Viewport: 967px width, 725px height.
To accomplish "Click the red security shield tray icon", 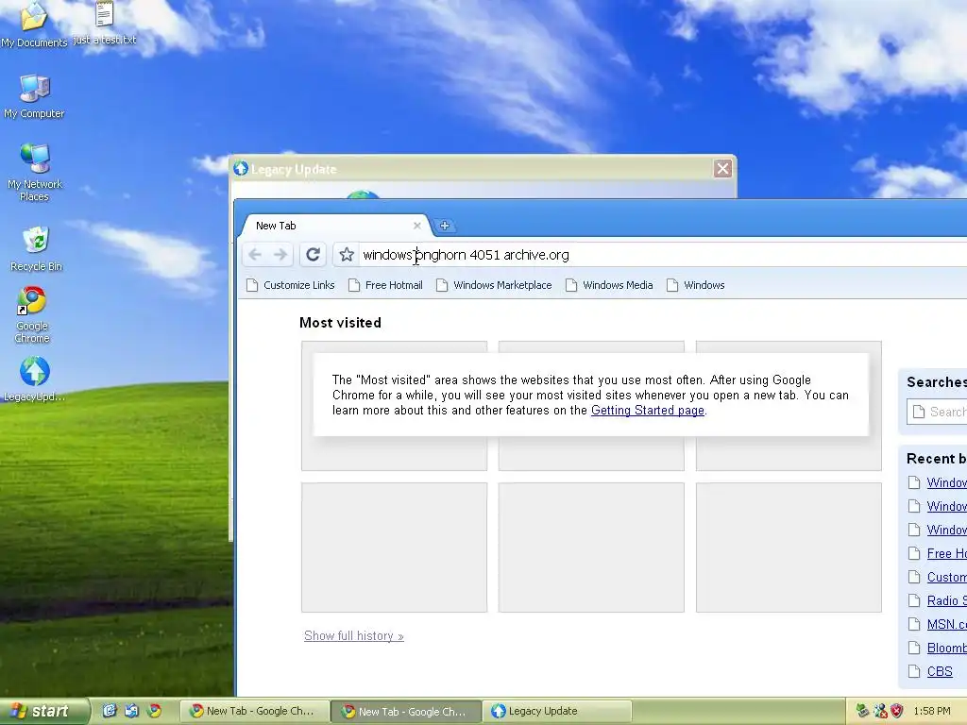I will 897,711.
